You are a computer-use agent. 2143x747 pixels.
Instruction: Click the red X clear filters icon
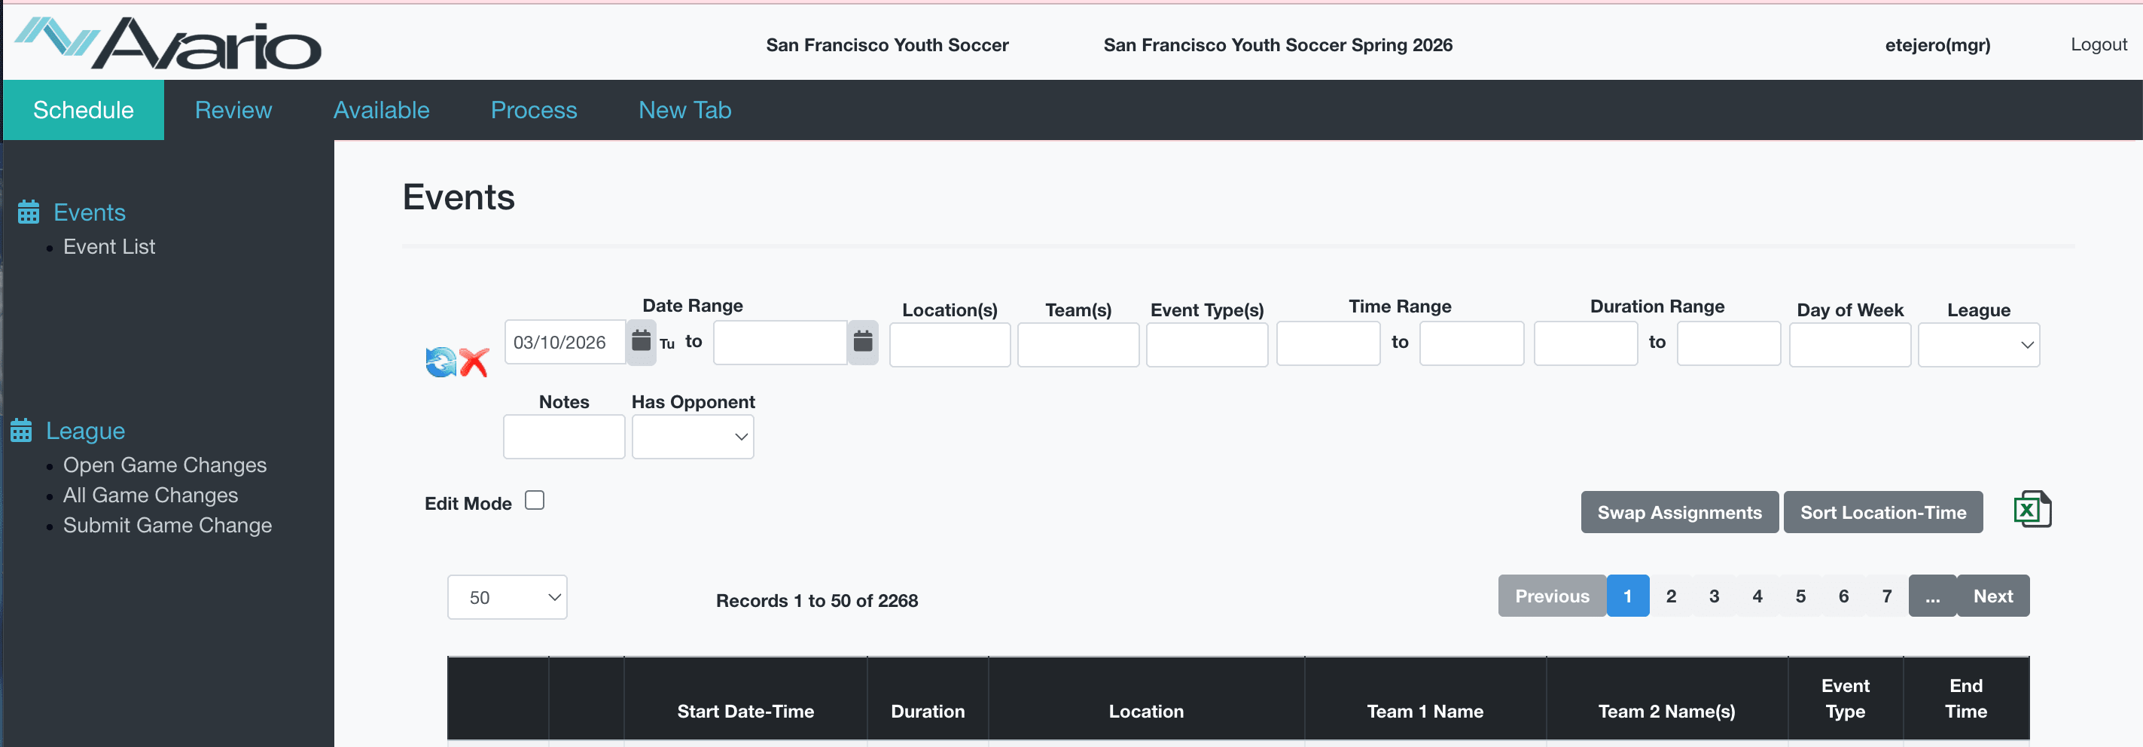coord(474,362)
